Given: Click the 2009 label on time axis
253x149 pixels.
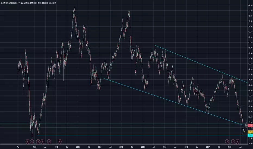Looking at the screenshot, I should pos(34,147).
